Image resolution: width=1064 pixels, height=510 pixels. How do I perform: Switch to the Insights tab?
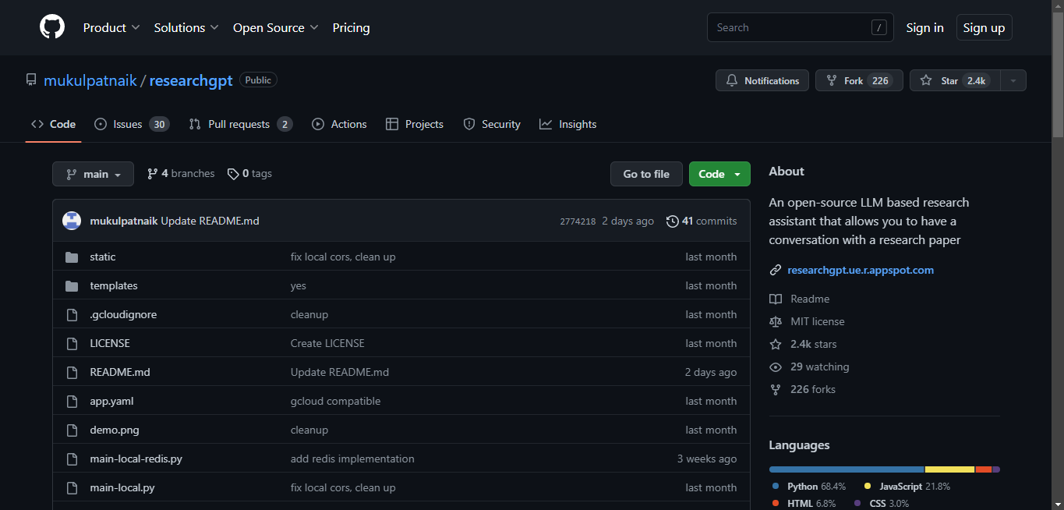pyautogui.click(x=567, y=124)
